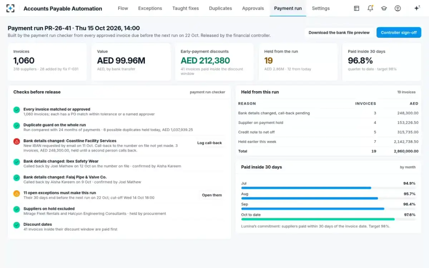Screen dimensions: 429x268
Task: Open the Settings tab
Action: pos(321,8)
